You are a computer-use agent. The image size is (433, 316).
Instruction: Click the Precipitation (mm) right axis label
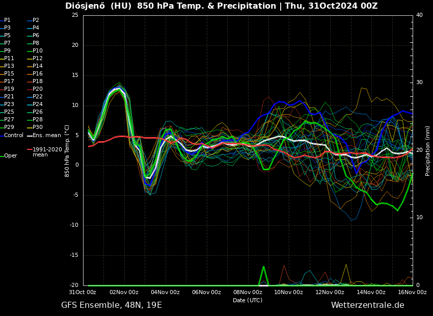coord(428,151)
